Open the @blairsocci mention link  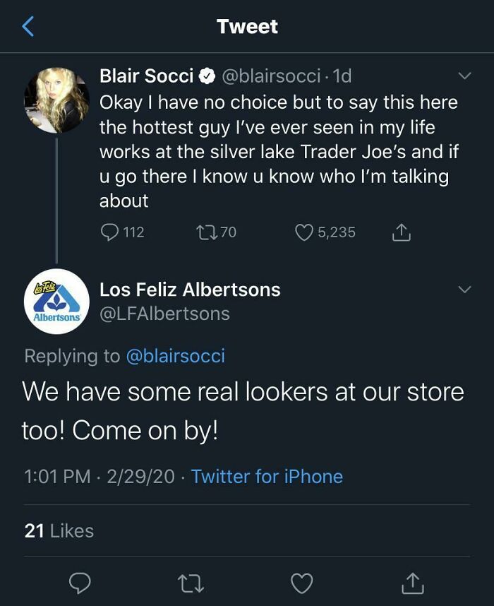pyautogui.click(x=175, y=356)
